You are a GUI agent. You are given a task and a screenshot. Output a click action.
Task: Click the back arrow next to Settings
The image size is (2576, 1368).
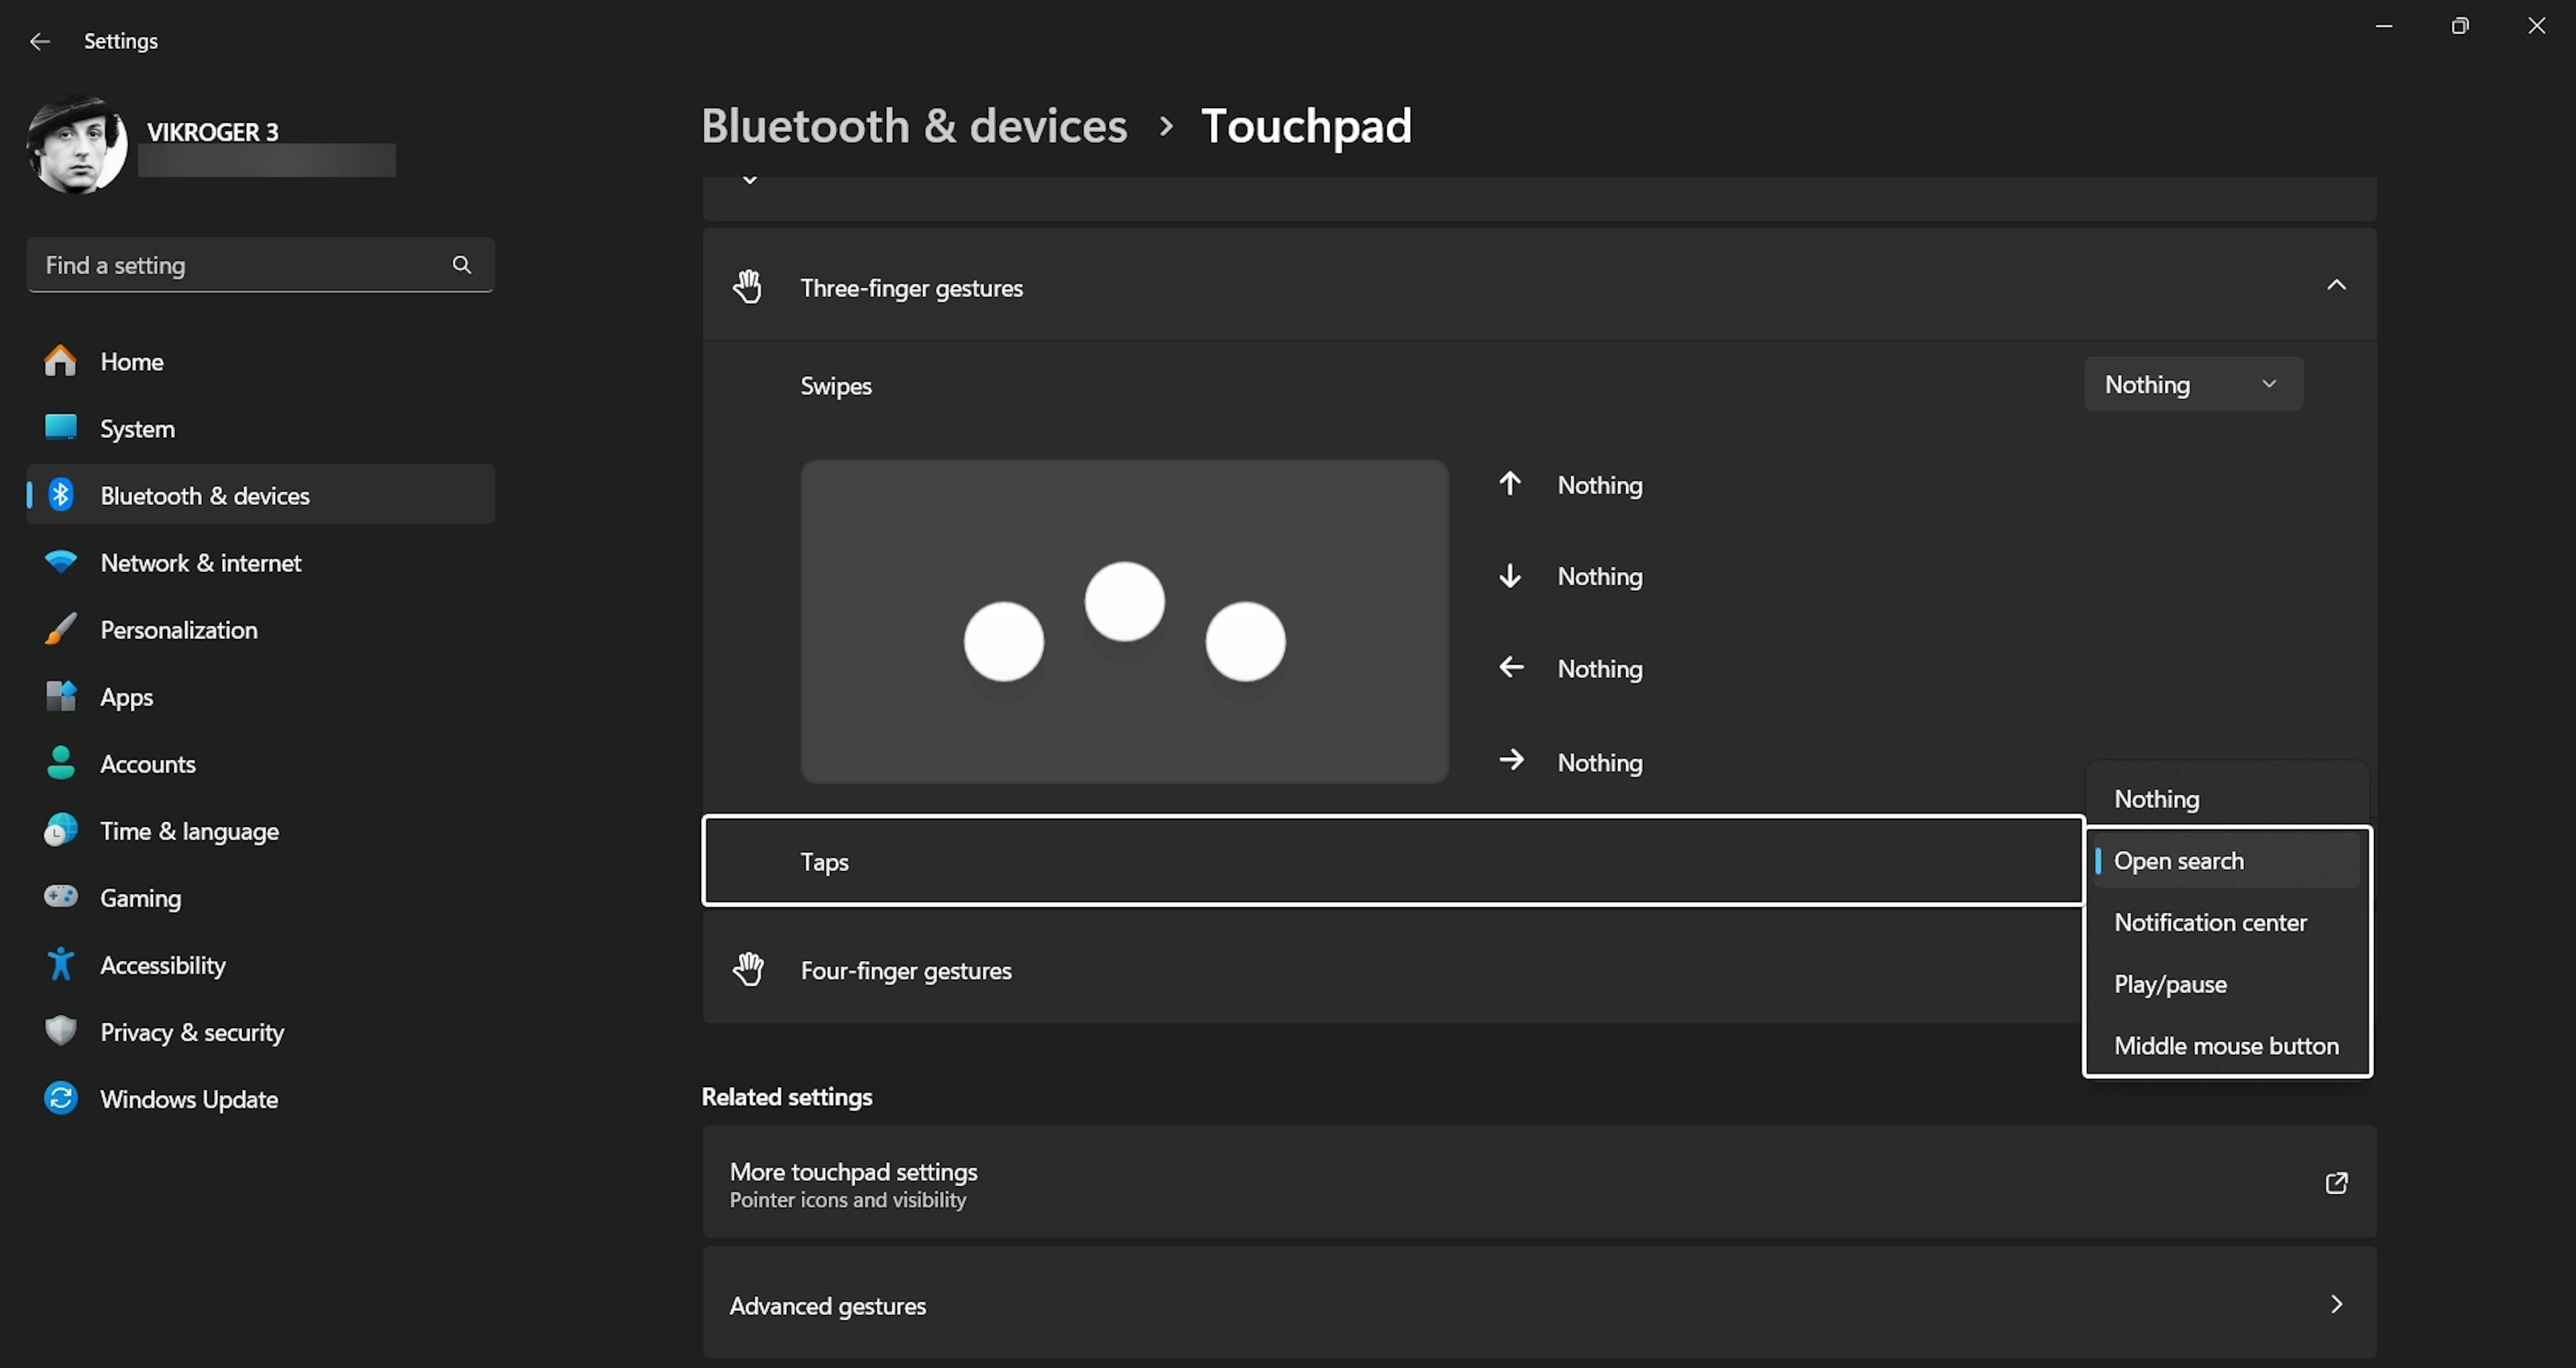(40, 41)
